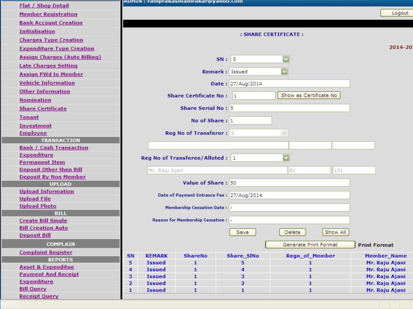Open the Upload File link
Image resolution: width=413 pixels, height=309 pixels.
(35, 199)
